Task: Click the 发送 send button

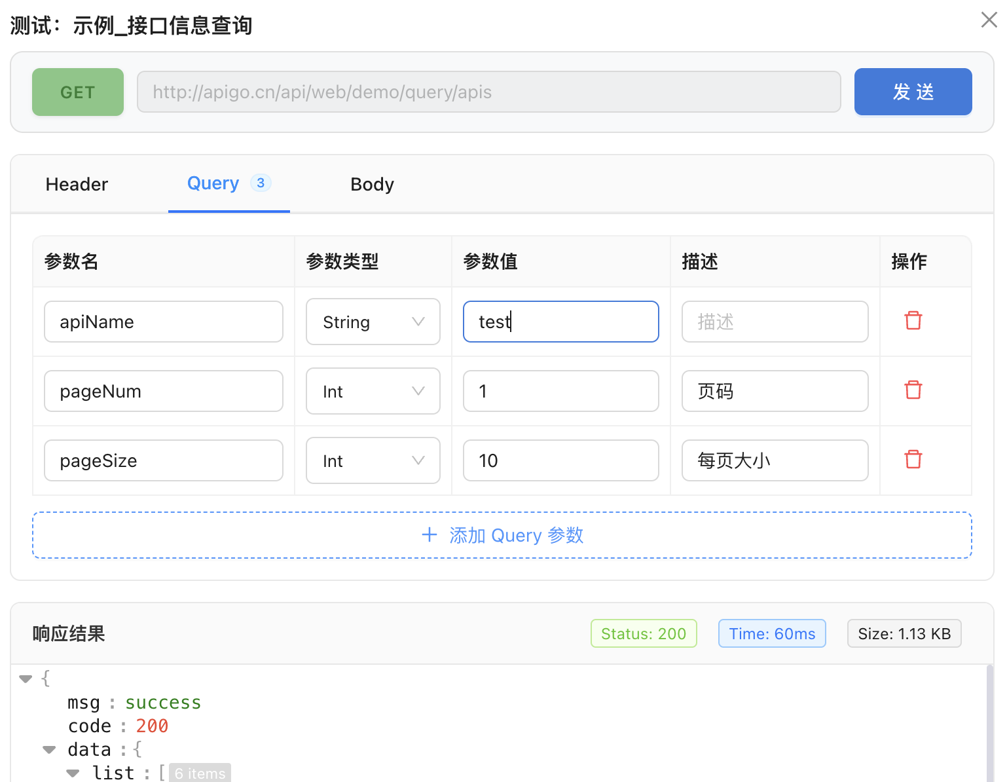Action: coord(913,92)
